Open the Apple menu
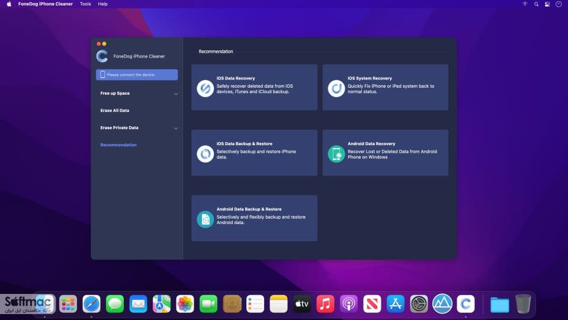This screenshot has width=568, height=320. [9, 4]
